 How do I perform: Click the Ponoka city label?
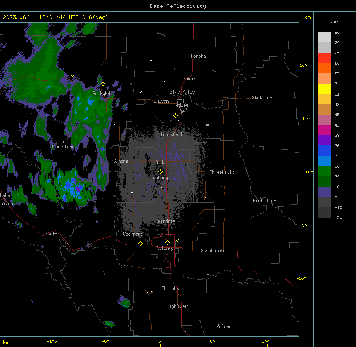point(198,56)
